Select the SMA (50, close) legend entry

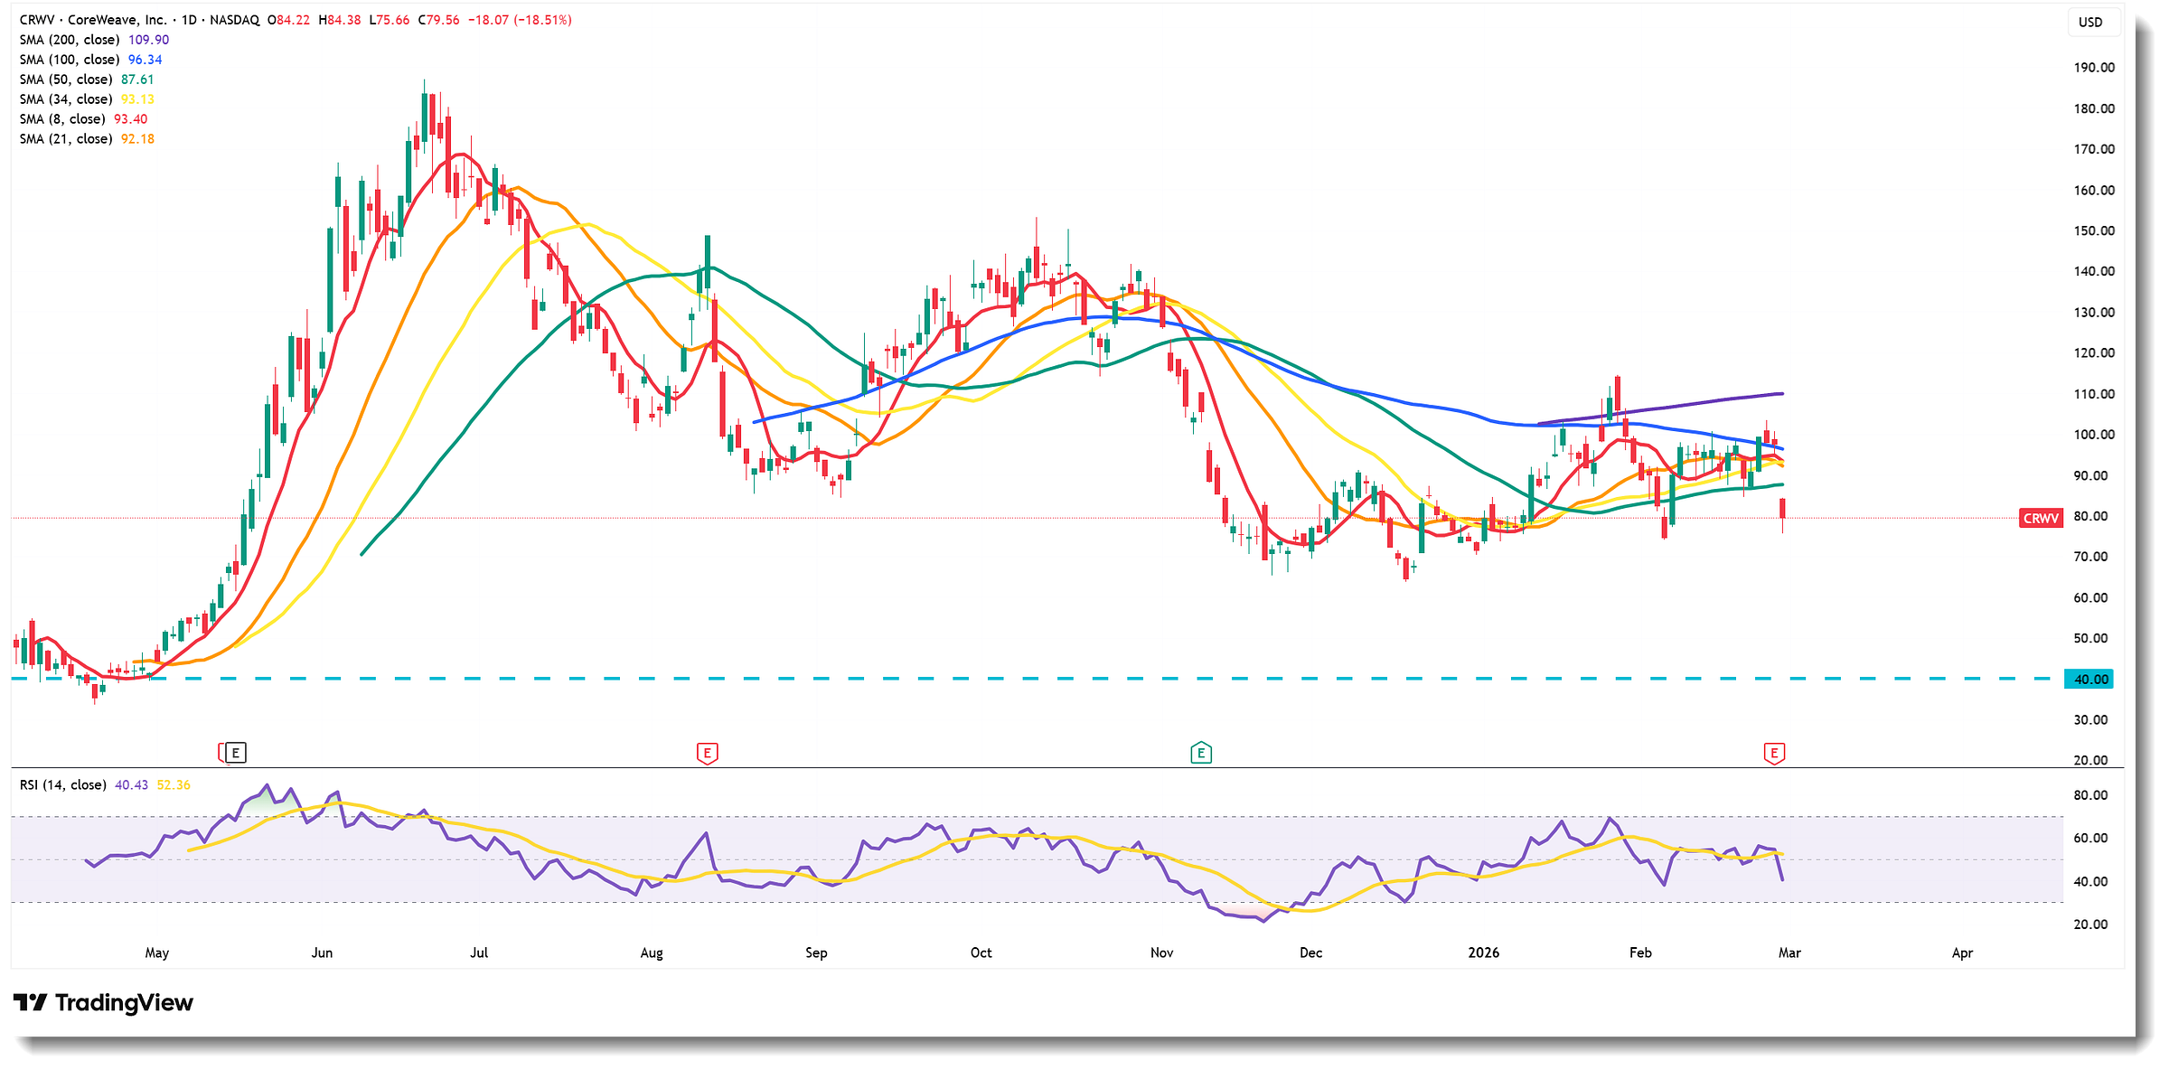click(66, 80)
